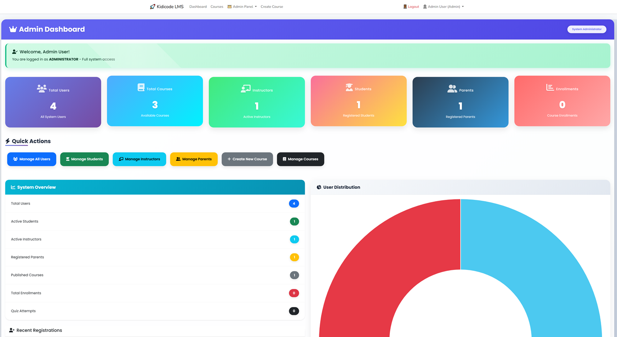Click the Enrollments card list icon
Screen dimensions: 617x337
coord(550,87)
